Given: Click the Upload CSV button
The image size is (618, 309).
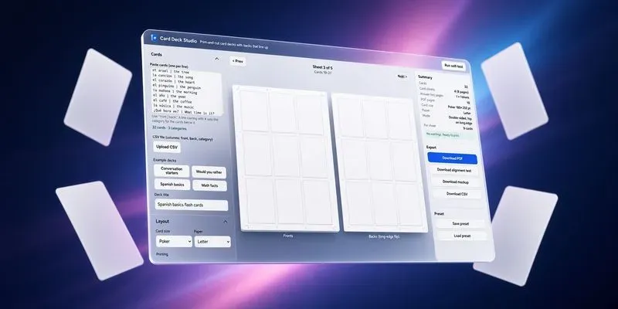Looking at the screenshot, I should pos(167,147).
